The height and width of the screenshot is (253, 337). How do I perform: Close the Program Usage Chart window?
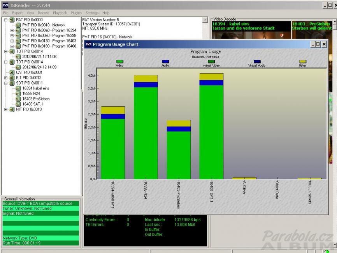(x=324, y=44)
